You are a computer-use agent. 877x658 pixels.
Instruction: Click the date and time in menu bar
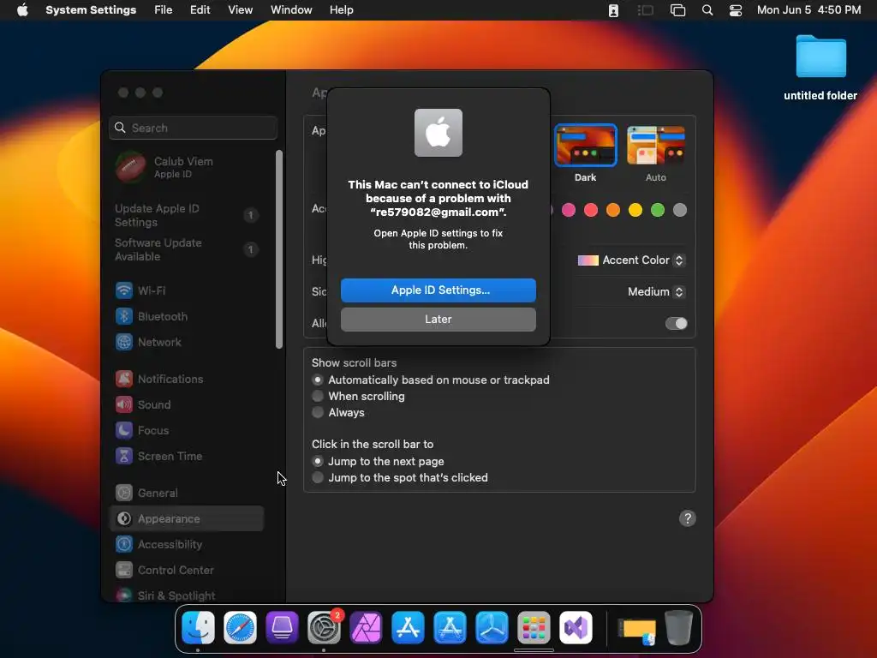tap(808, 10)
